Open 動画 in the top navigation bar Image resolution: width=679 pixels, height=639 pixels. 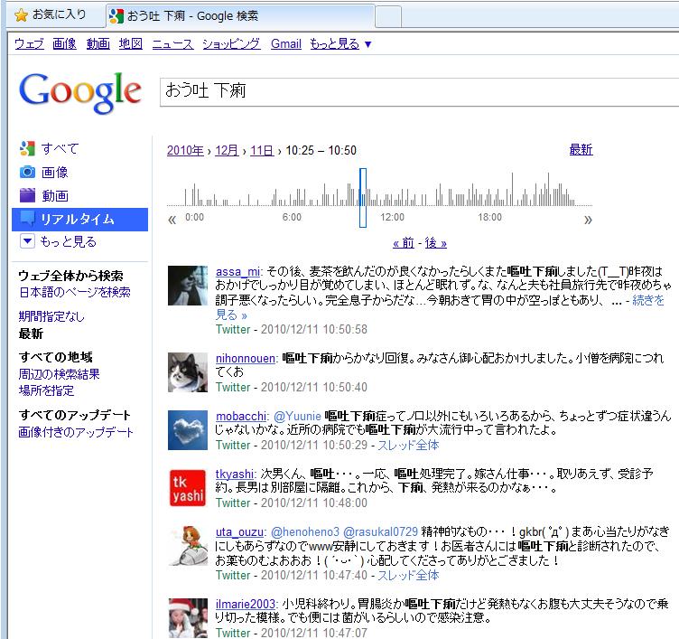98,43
